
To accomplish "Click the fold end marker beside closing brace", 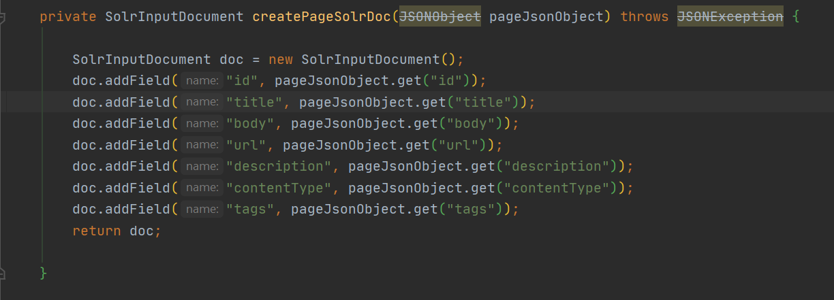I will point(3,273).
